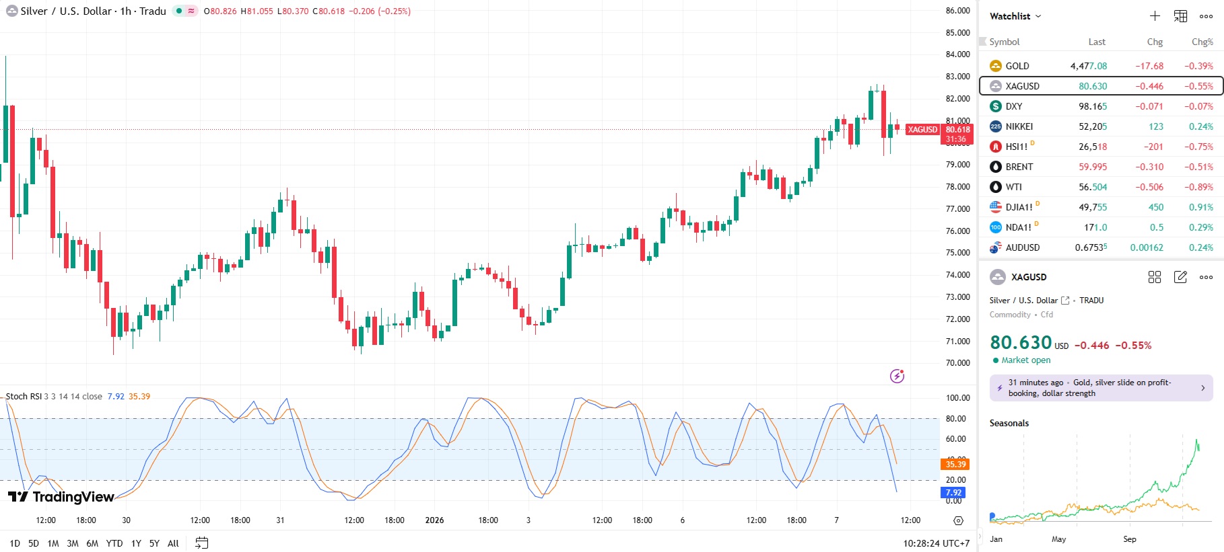Expand the gold silver slide news headline
This screenshot has height=552, width=1224.
(x=1101, y=388)
